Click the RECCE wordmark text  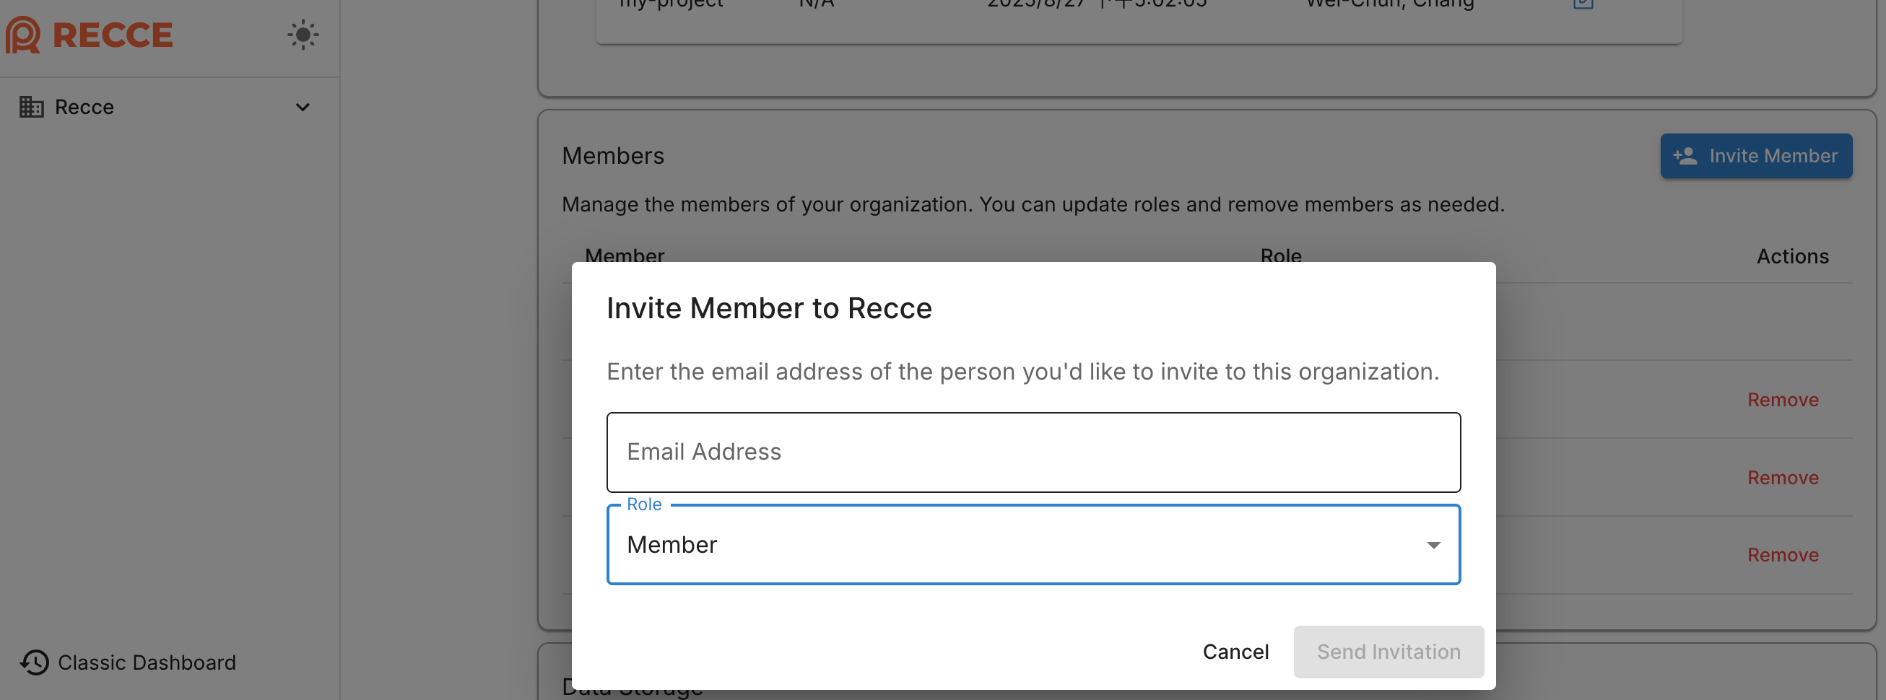(x=113, y=35)
